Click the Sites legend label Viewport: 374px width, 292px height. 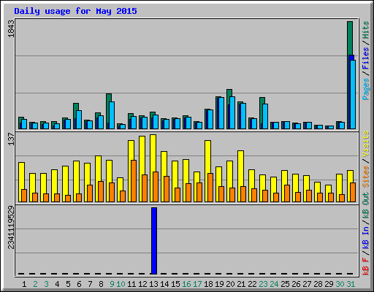coord(366,177)
